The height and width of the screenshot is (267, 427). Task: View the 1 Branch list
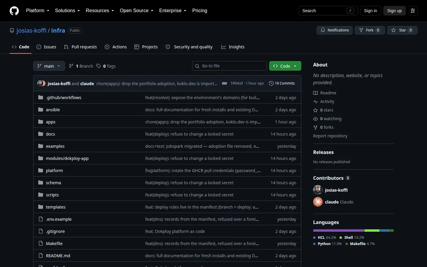pos(81,66)
